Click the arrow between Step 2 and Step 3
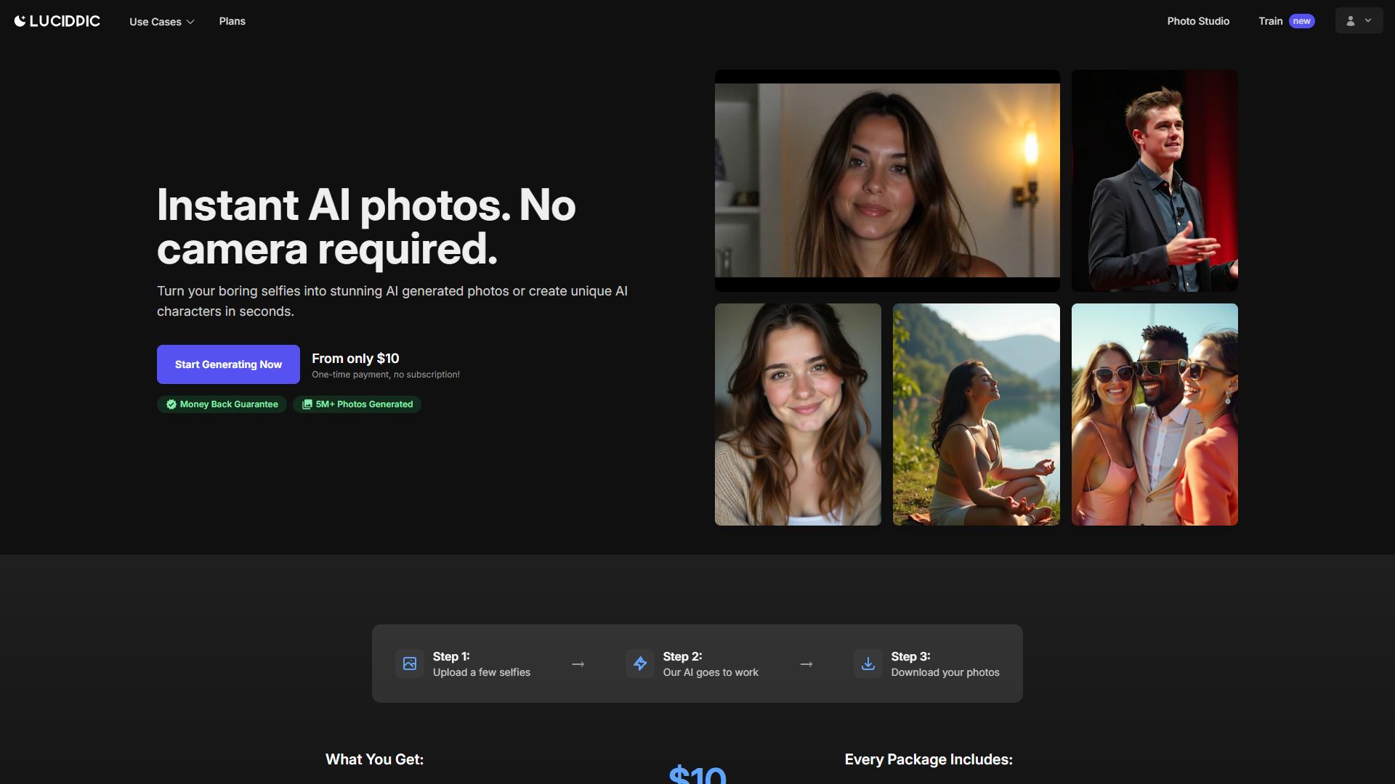This screenshot has height=784, width=1395. pos(806,664)
